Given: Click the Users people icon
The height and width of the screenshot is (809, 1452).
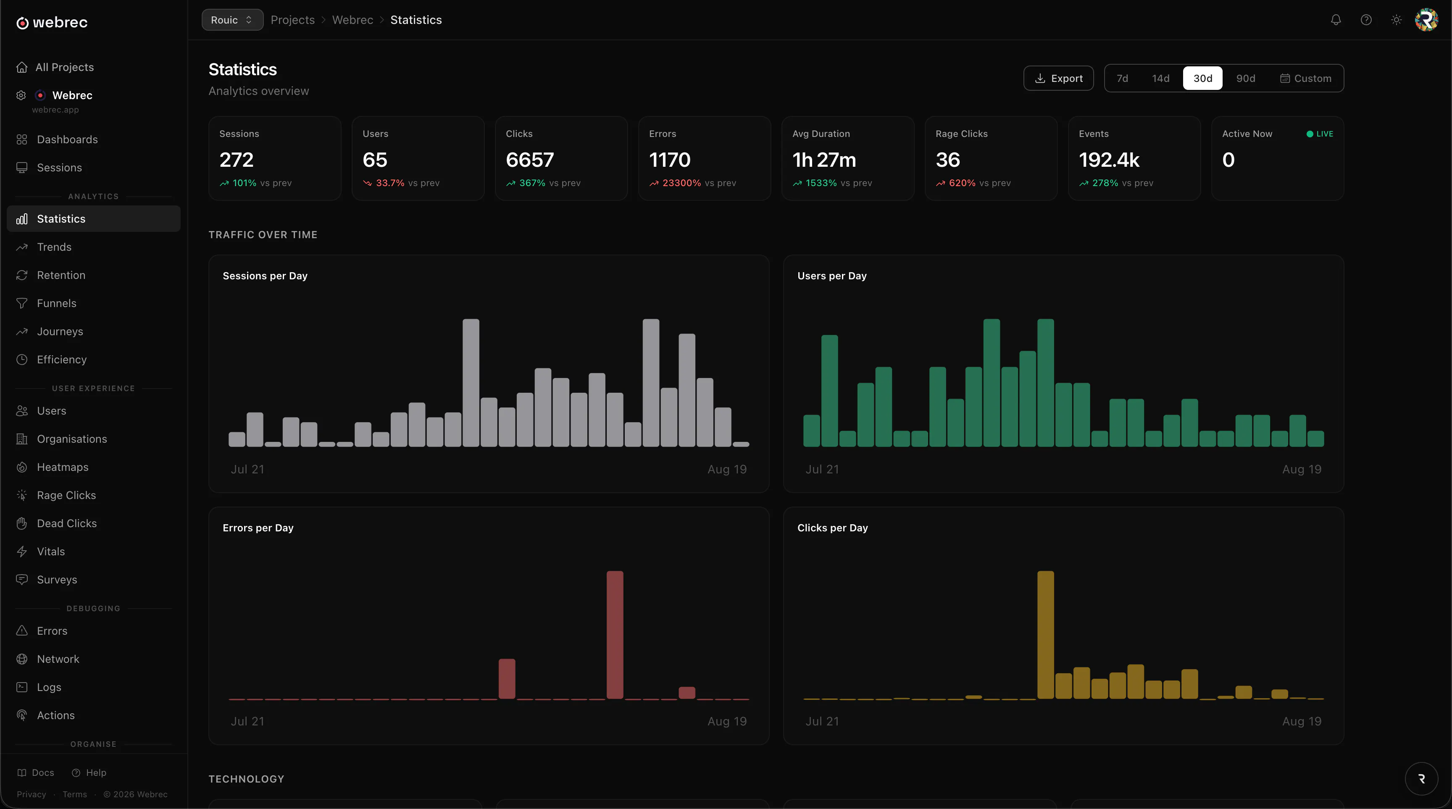Looking at the screenshot, I should (x=22, y=411).
